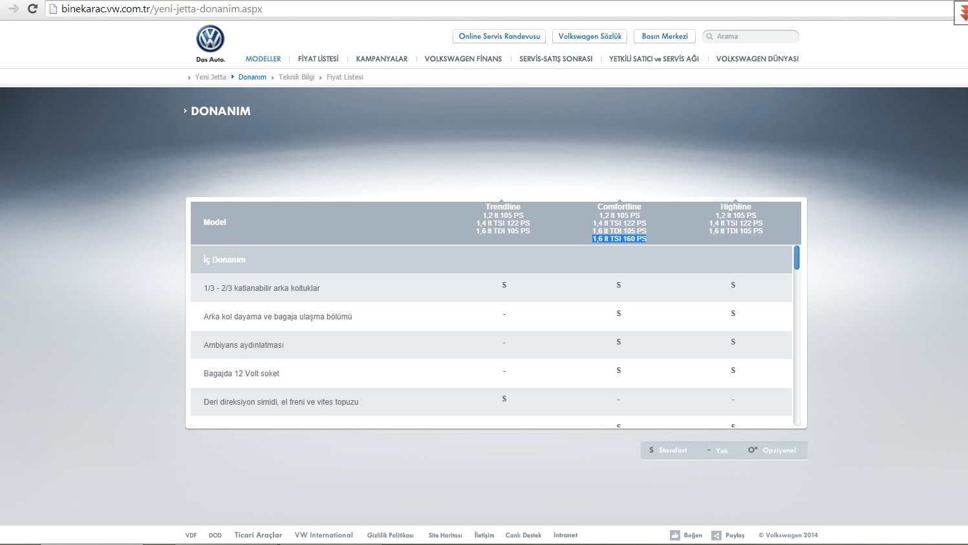Click row Arka kol dayama ve bagaja ulaşma bölümü
This screenshot has height=545, width=968.
491,316
